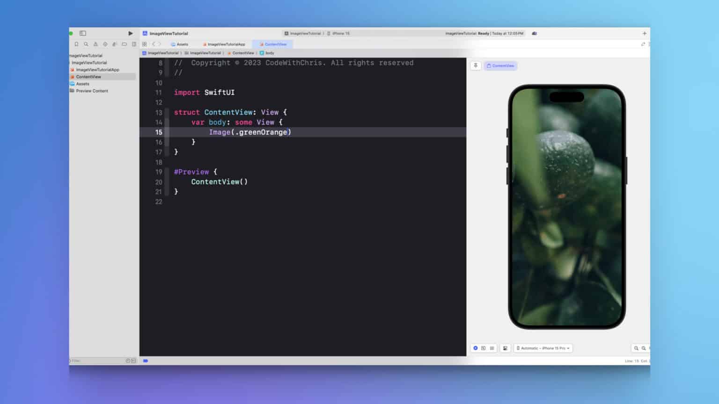
Task: Open canvas device settings icon
Action: pos(505,348)
